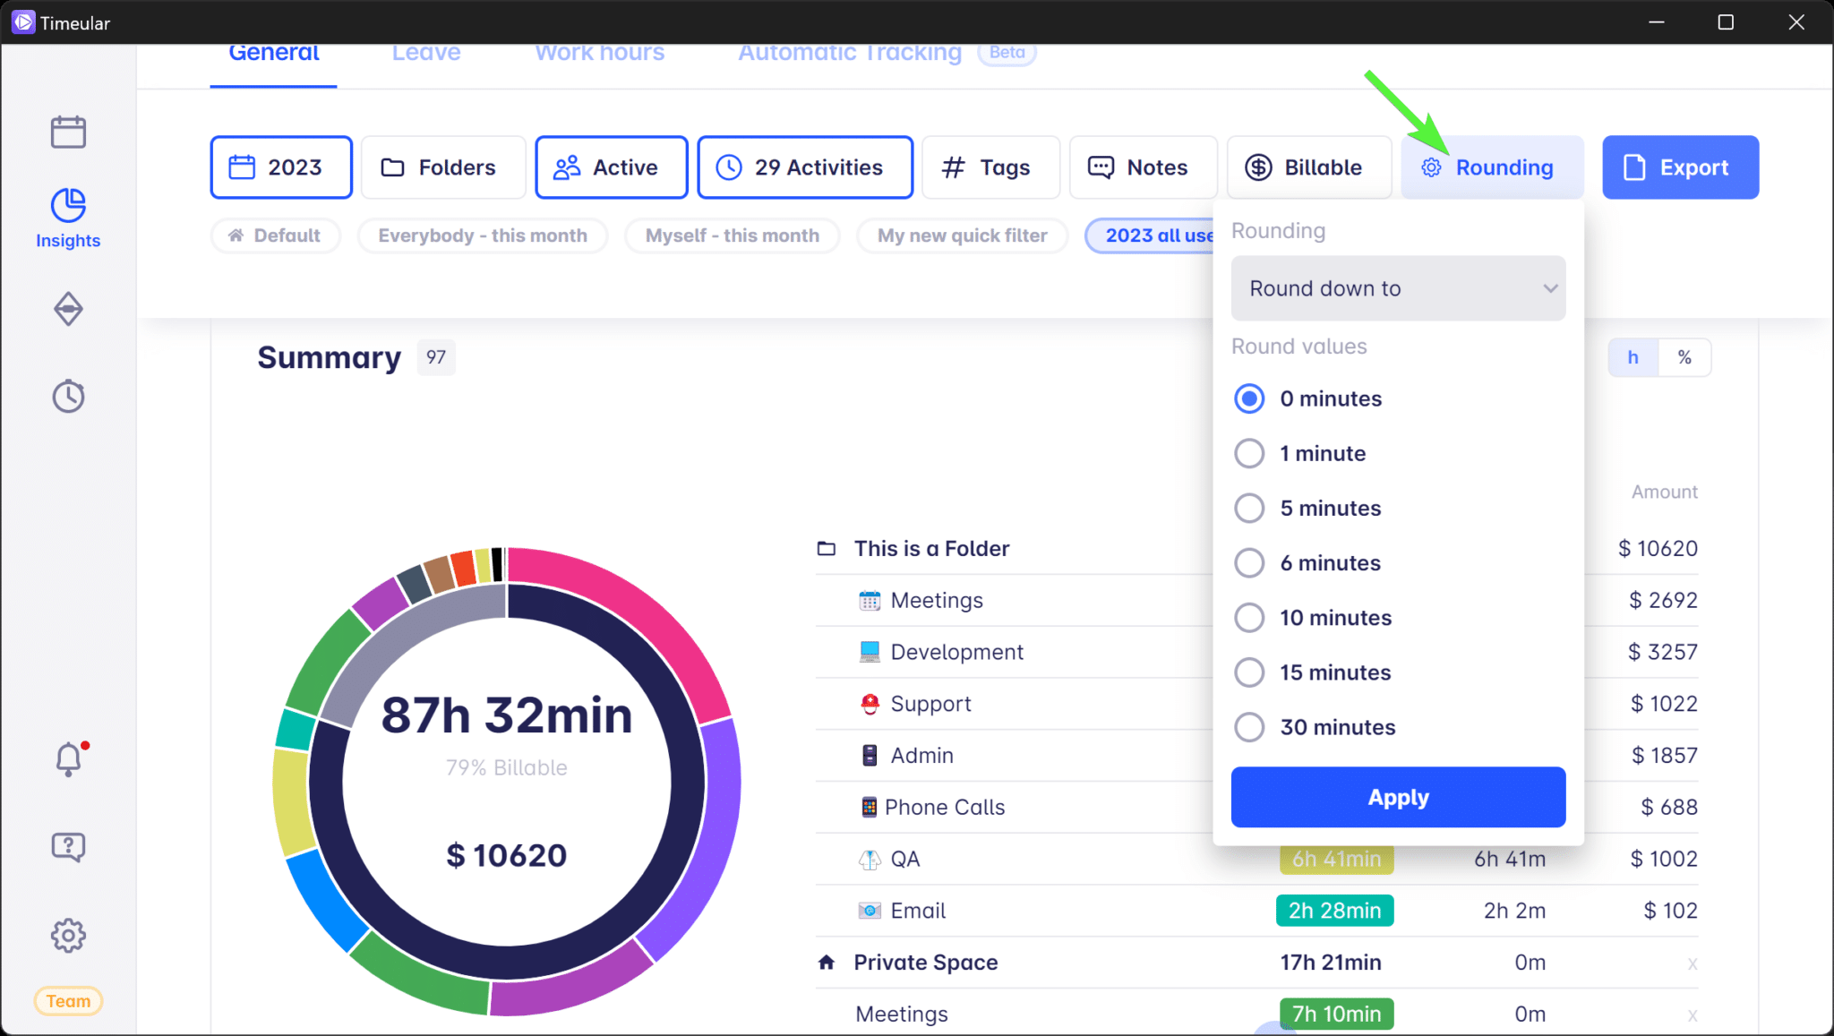Click the Development laptop icon
Screen dimensions: 1834x1036
[x=869, y=652]
